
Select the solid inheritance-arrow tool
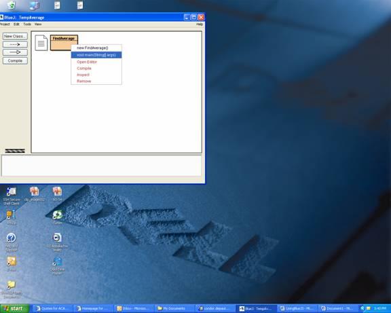click(x=15, y=52)
